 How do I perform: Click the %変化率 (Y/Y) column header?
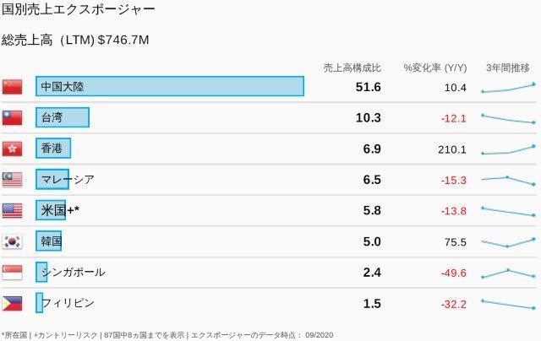pyautogui.click(x=434, y=67)
